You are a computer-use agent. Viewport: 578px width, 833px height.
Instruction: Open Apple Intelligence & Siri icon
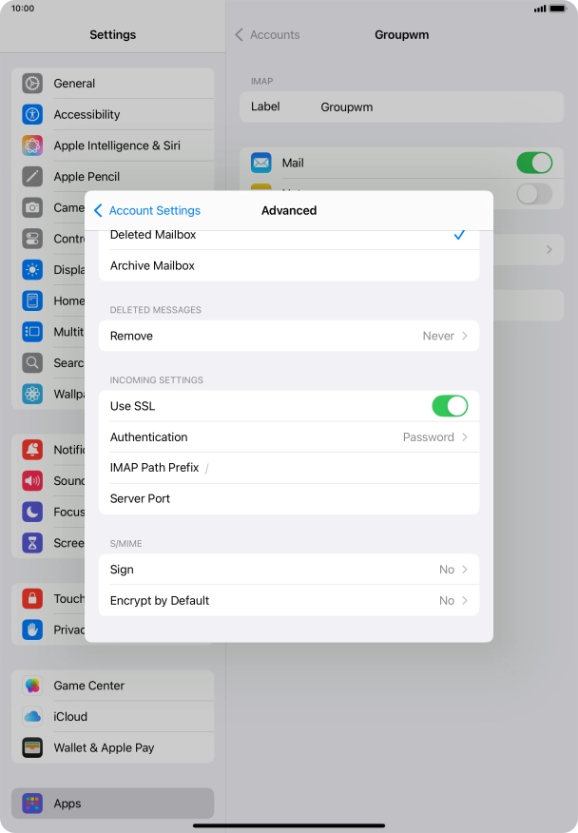pyautogui.click(x=33, y=145)
